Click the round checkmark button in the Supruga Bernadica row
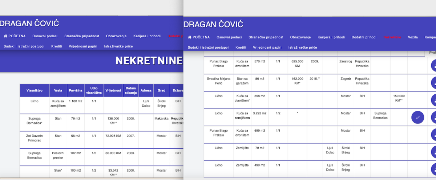The height and width of the screenshot is (180, 436). (417, 117)
